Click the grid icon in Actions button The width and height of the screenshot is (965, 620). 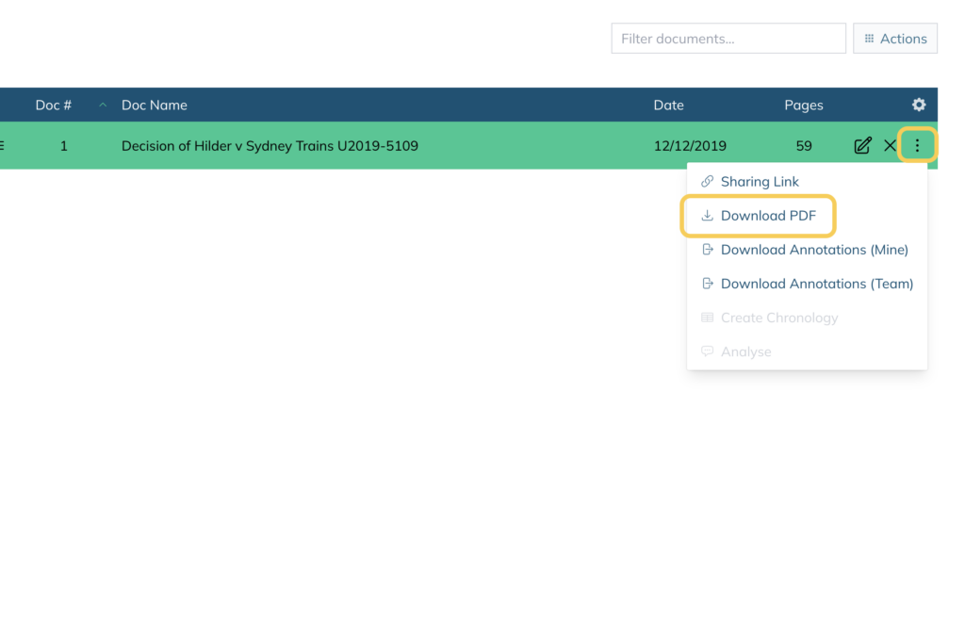869,38
